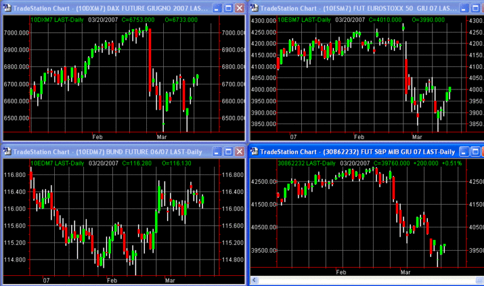
Task: Click the Feb date label on DAX chart
Action: point(98,135)
